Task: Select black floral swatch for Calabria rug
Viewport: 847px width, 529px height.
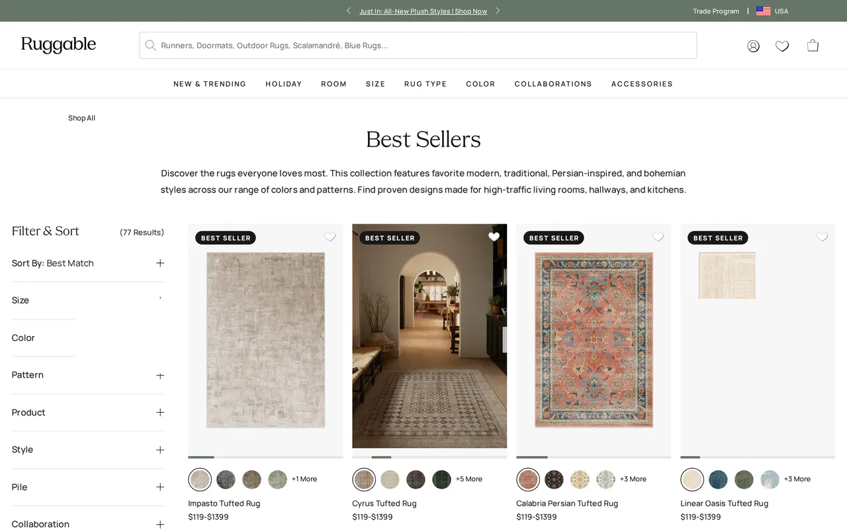Action: pos(554,479)
